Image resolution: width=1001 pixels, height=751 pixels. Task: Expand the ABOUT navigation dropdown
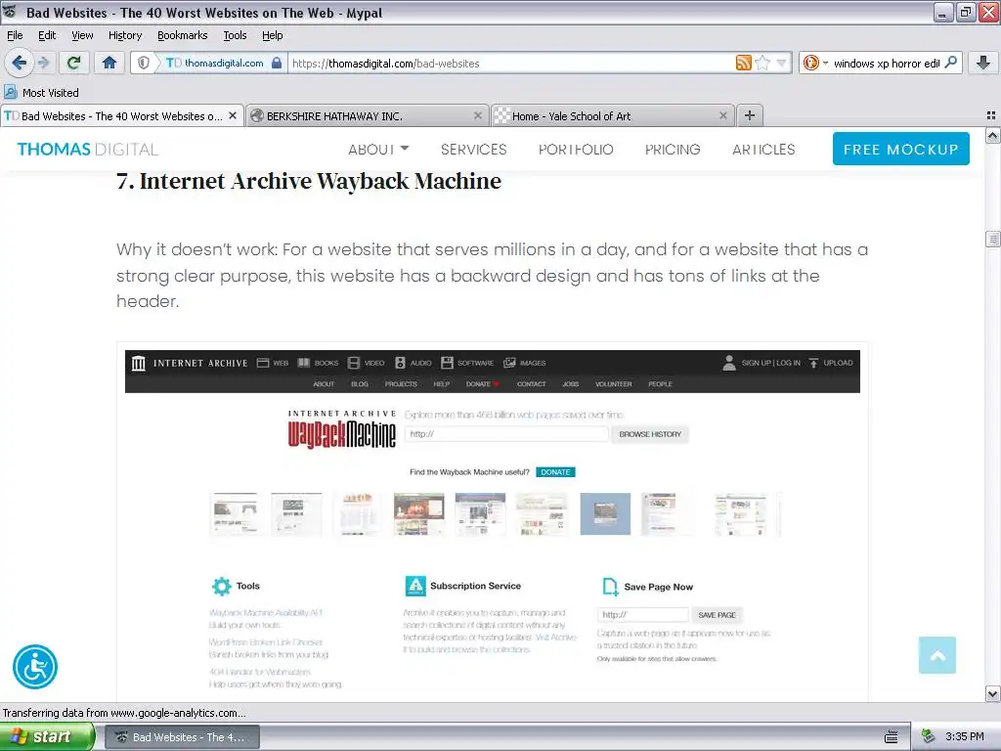click(378, 150)
